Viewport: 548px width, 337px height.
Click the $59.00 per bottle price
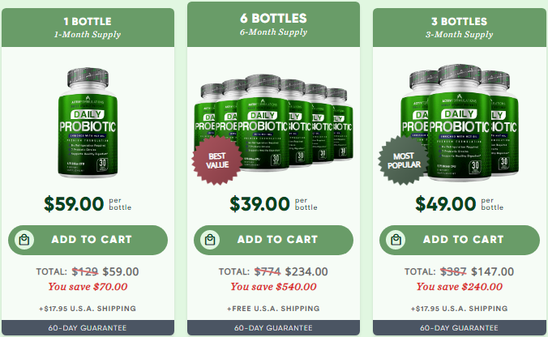tap(88, 204)
